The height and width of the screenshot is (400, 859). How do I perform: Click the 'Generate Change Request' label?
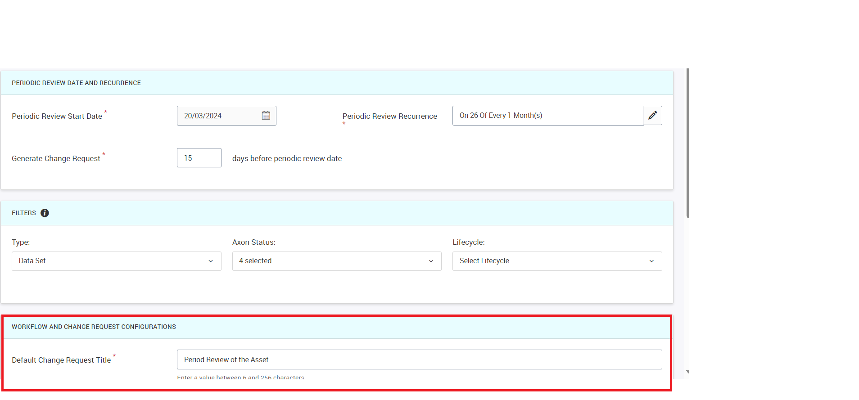click(56, 158)
